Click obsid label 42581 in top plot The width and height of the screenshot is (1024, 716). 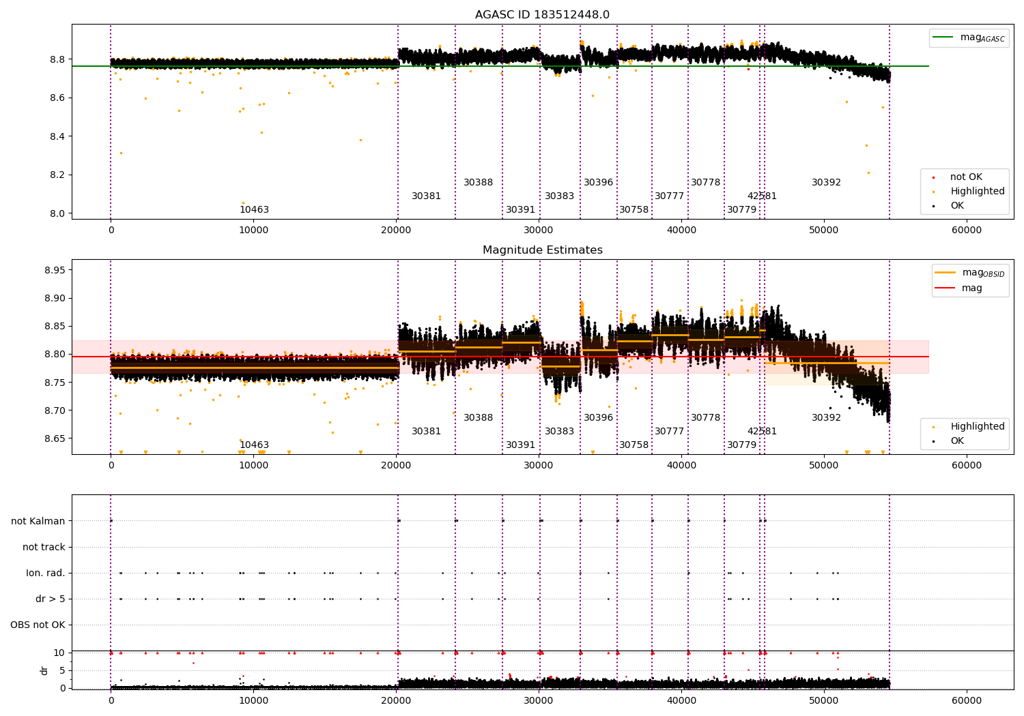[x=762, y=196]
